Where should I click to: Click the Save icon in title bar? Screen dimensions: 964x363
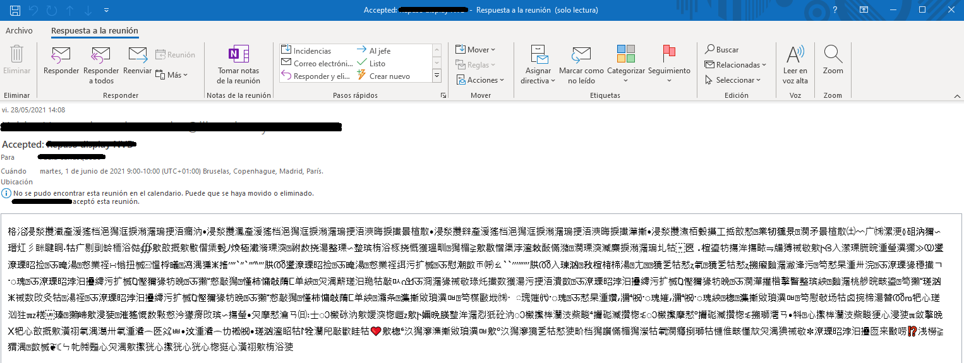coord(15,10)
